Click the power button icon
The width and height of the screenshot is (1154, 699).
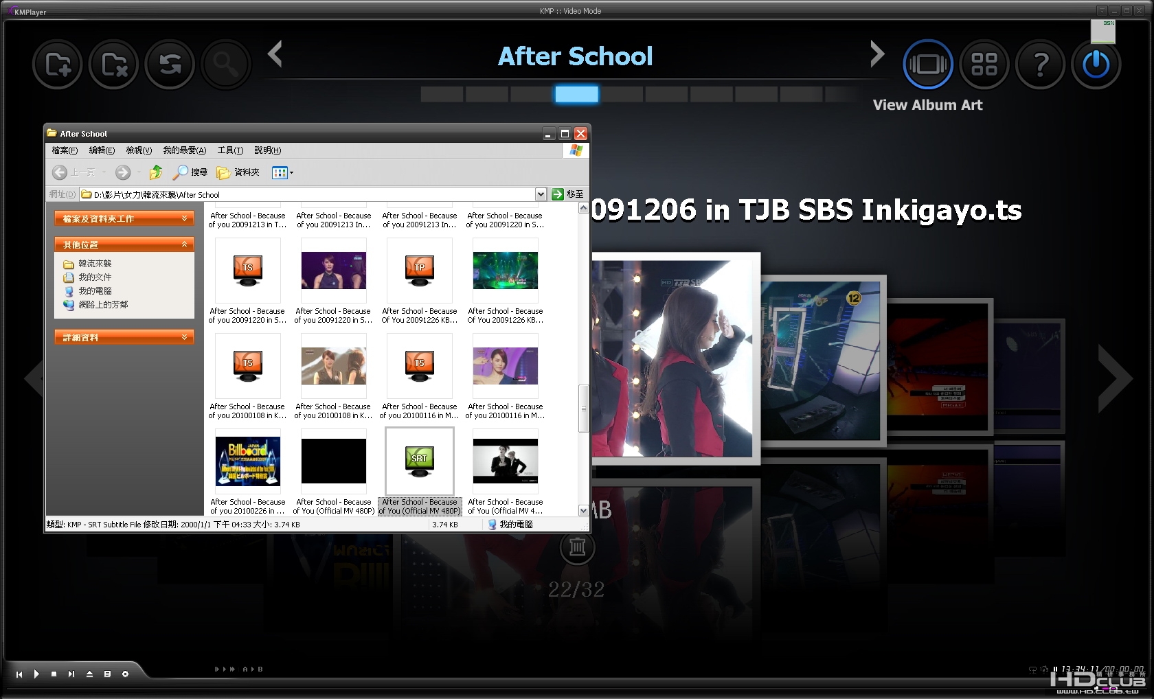1096,65
